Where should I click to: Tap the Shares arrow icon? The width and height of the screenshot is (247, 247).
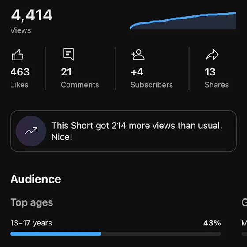tap(212, 55)
